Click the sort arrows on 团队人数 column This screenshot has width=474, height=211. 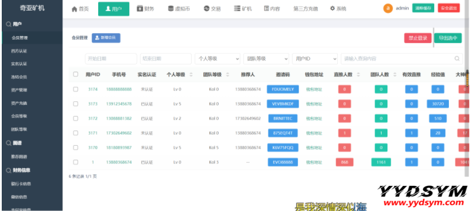395,75
